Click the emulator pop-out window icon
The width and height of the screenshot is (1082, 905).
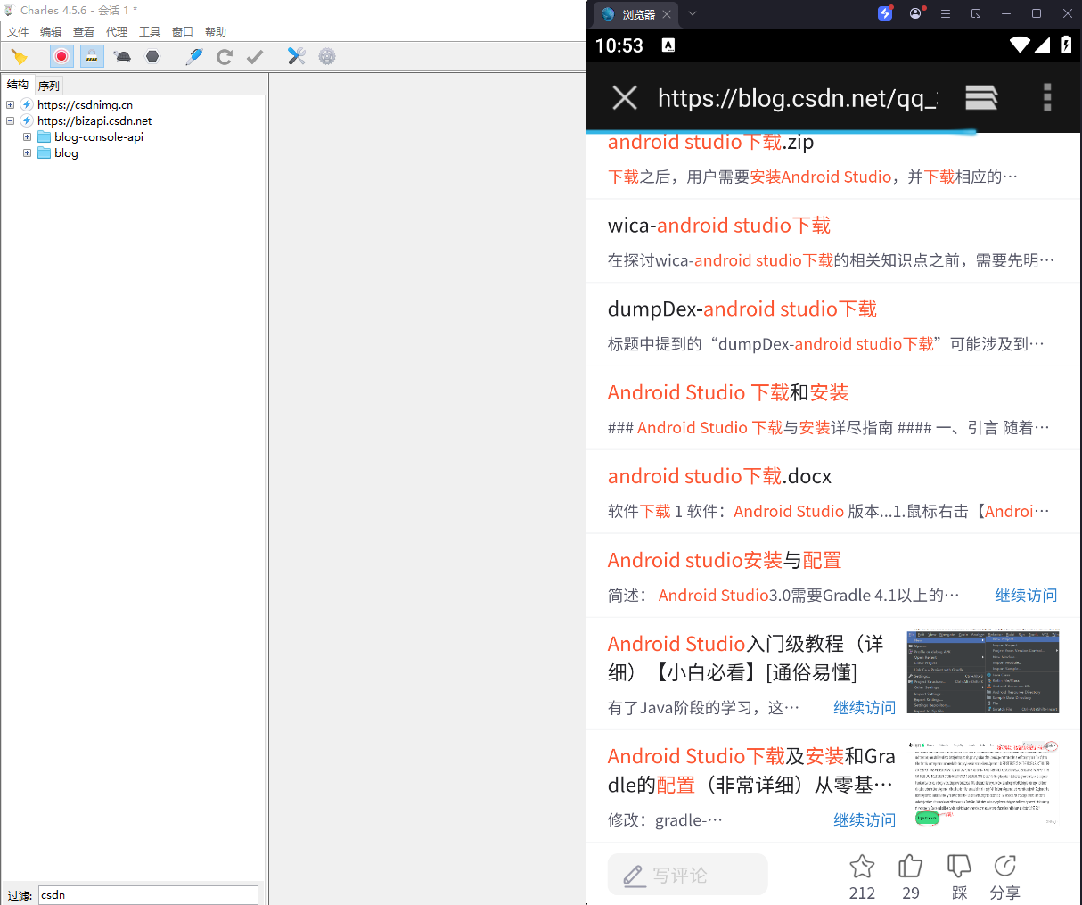[976, 13]
